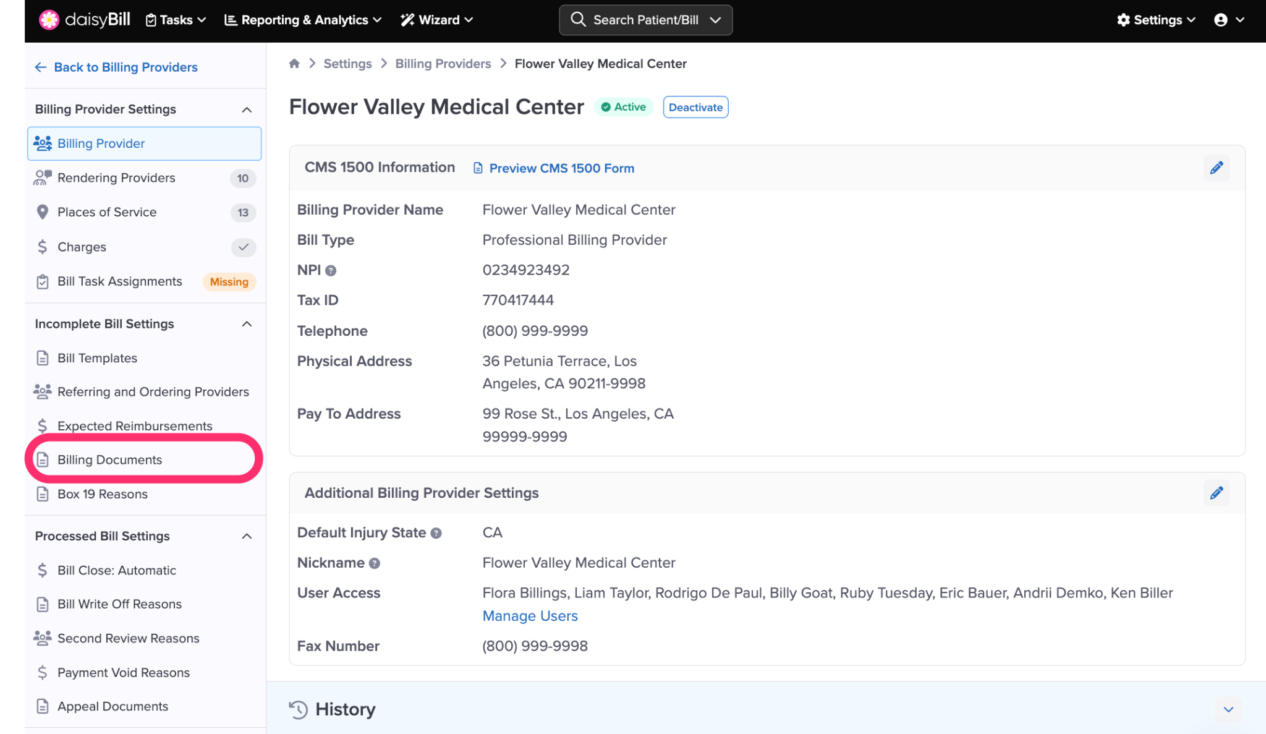The image size is (1266, 734).
Task: Click the home icon in breadcrumb
Action: (294, 64)
